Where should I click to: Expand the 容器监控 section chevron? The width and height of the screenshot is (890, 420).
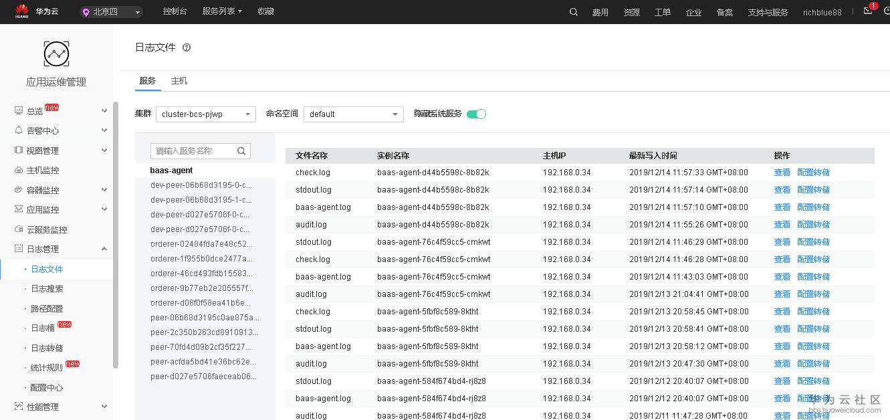(x=104, y=190)
